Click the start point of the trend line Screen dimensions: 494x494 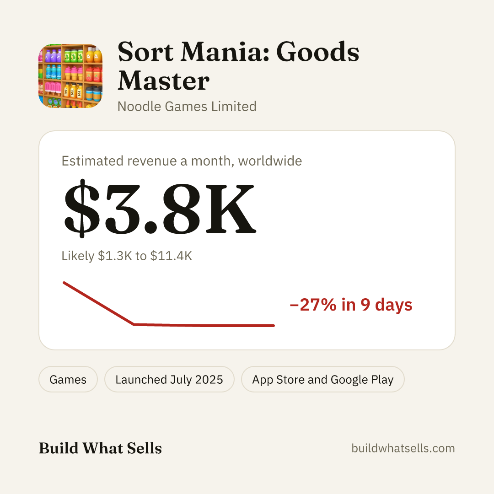[64, 283]
